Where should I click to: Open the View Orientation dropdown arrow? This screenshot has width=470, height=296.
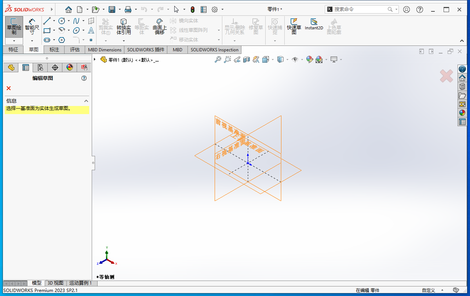pos(273,59)
